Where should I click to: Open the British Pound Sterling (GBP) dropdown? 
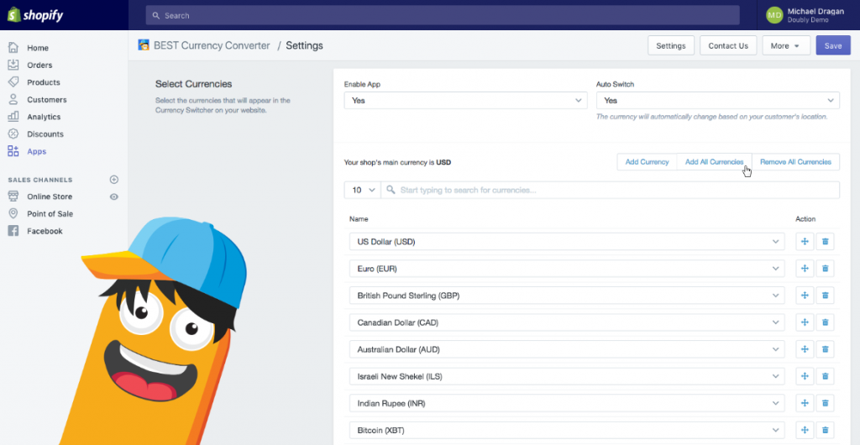coord(567,296)
